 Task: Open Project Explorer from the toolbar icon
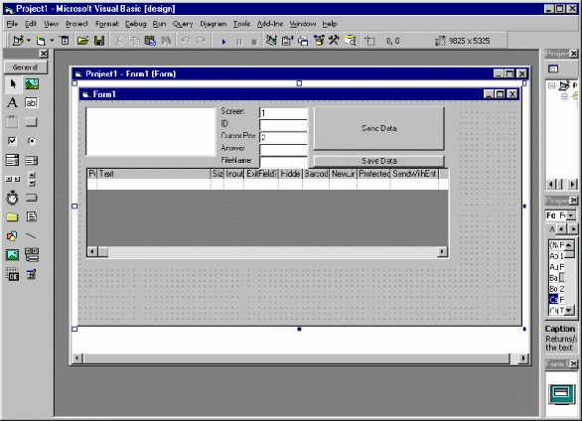tap(271, 40)
